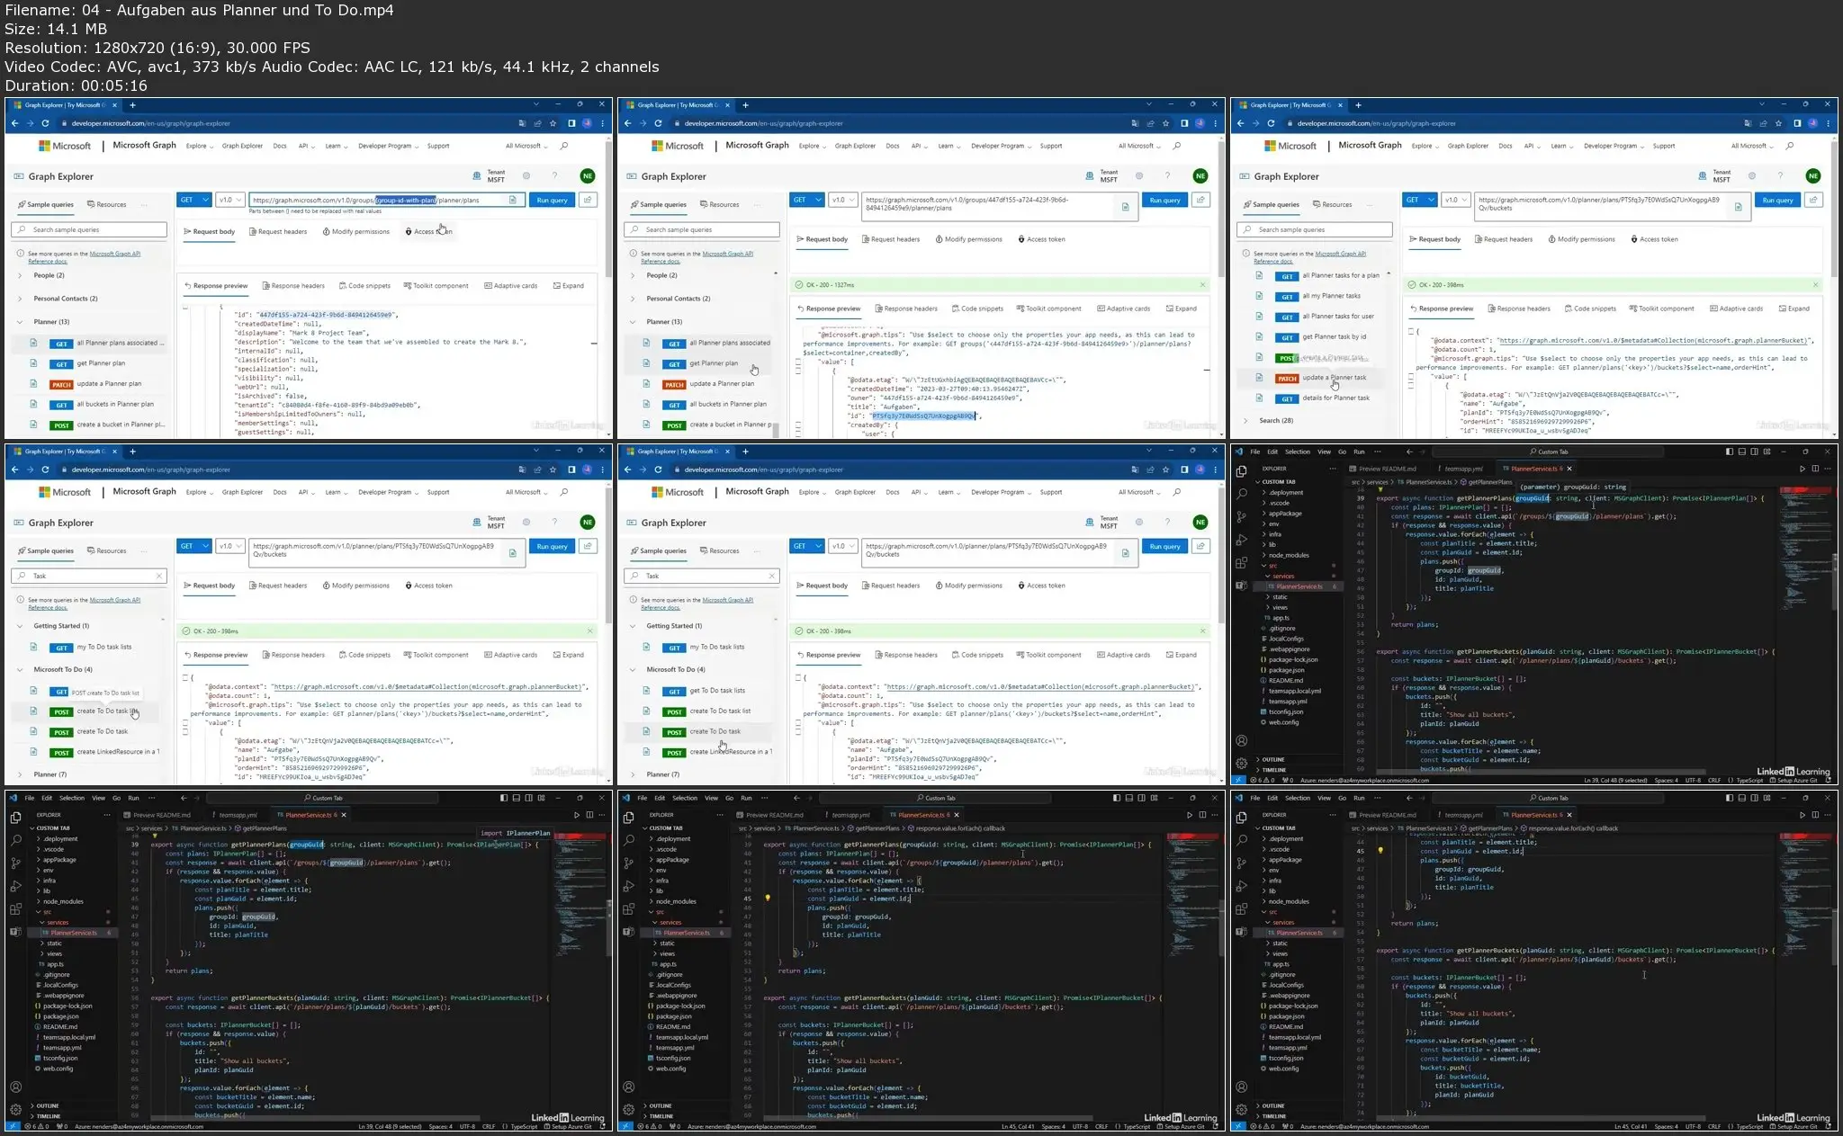
Task: Expand TIMELINE section in groupGuid parameter tooltip frame
Action: pyautogui.click(x=1272, y=770)
